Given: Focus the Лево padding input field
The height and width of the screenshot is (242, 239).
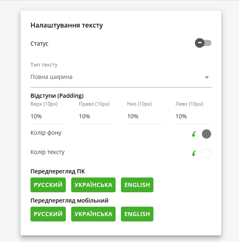Looking at the screenshot, I should (x=193, y=116).
